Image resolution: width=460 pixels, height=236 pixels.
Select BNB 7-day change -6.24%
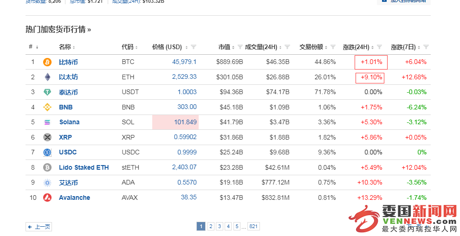coord(416,107)
